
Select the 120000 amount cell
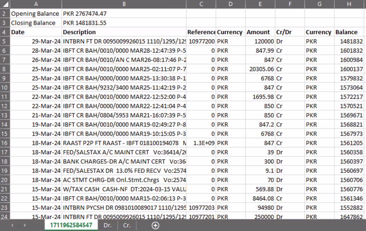click(x=260, y=41)
